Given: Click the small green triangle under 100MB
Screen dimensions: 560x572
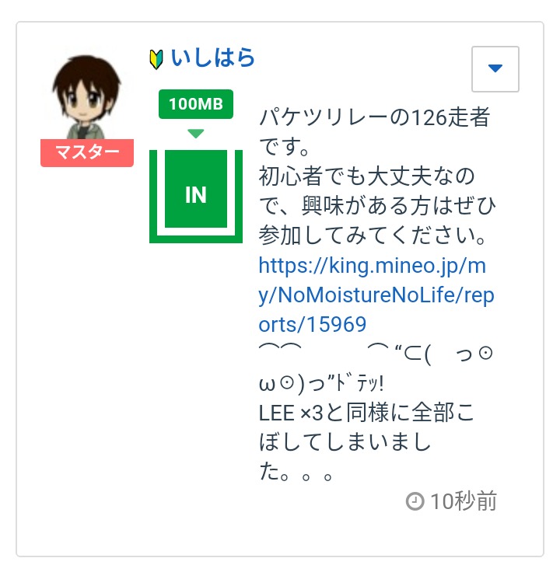Looking at the screenshot, I should (x=196, y=134).
